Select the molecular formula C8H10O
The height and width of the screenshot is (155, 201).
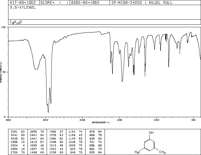tap(16, 22)
